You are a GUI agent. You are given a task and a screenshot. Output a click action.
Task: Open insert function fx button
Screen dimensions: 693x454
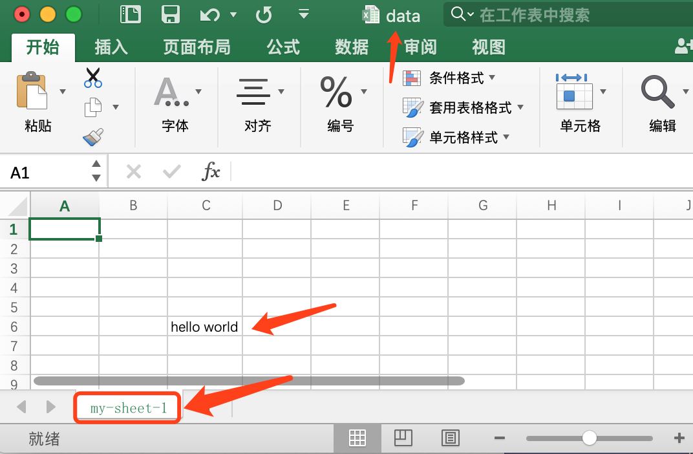(211, 171)
